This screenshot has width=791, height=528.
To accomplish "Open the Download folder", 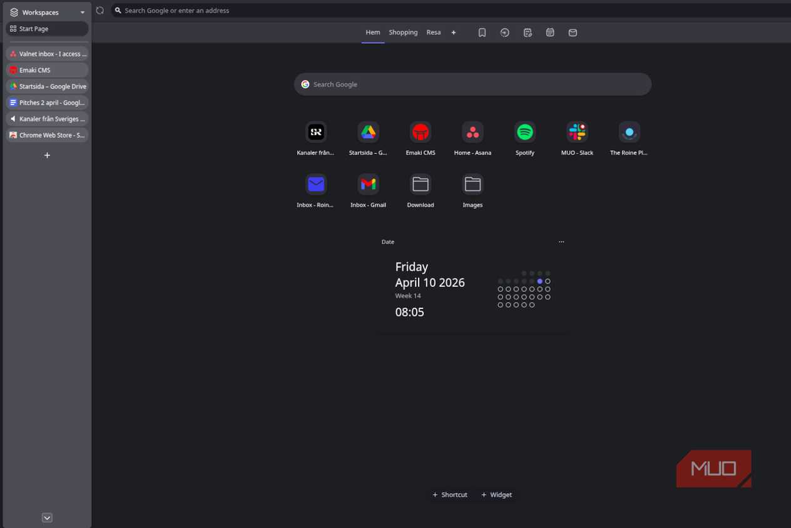I will [421, 184].
